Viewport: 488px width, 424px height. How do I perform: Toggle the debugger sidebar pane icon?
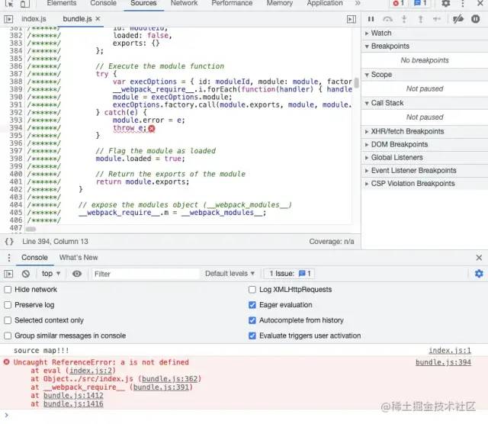point(352,19)
